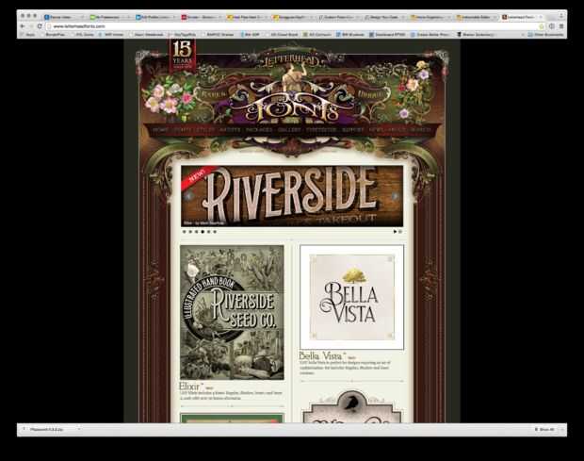Open SEARCH in the site navigation
The width and height of the screenshot is (584, 461).
coord(420,130)
